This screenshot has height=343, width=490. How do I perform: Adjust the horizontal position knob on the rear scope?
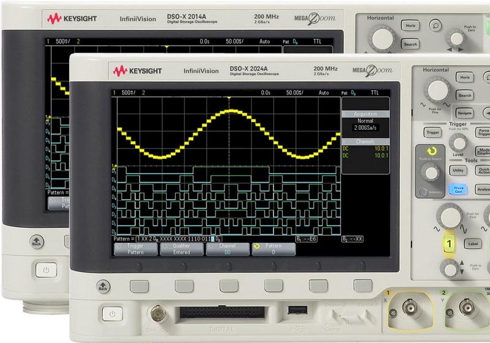point(456,38)
